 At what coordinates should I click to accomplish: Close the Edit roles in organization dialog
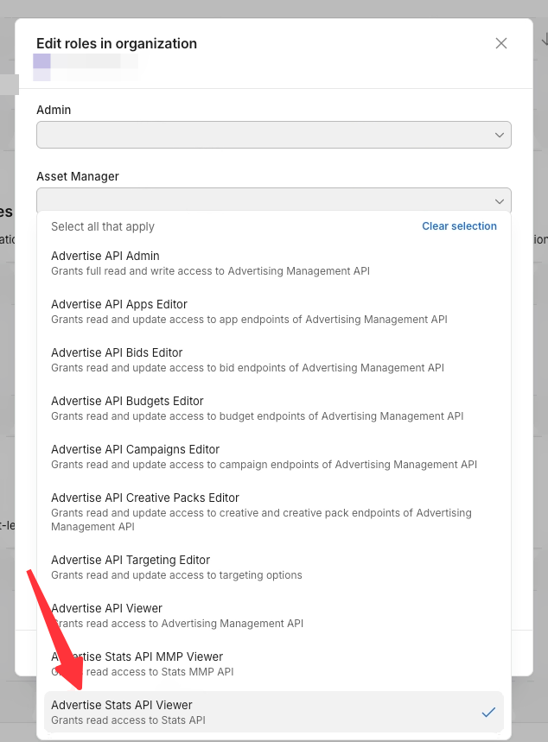[501, 43]
